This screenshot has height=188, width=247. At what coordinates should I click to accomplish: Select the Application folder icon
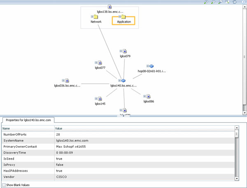click(123, 16)
